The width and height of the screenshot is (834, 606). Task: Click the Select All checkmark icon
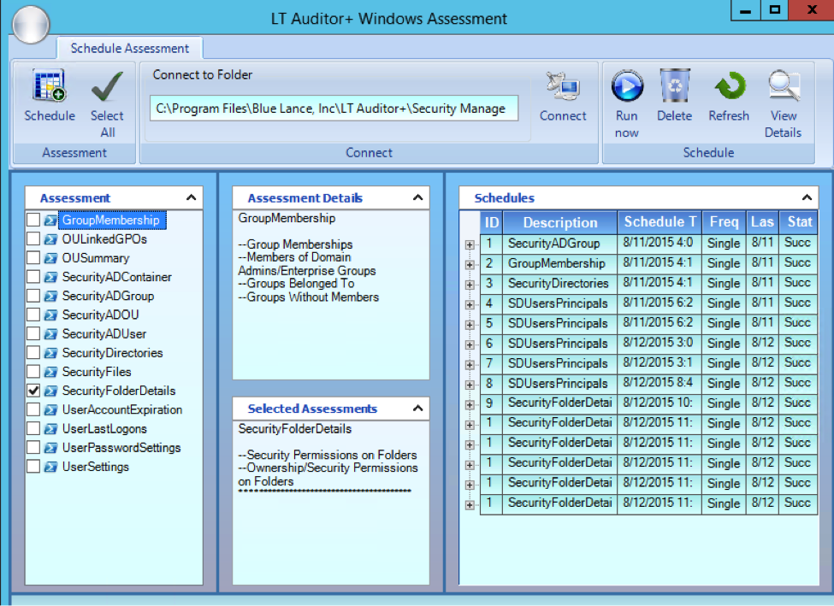tap(107, 86)
